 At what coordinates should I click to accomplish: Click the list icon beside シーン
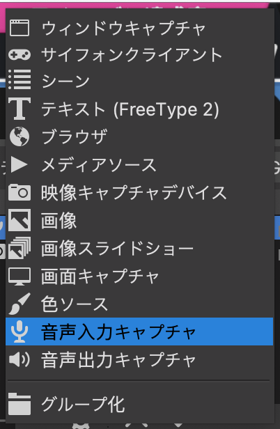coord(20,79)
